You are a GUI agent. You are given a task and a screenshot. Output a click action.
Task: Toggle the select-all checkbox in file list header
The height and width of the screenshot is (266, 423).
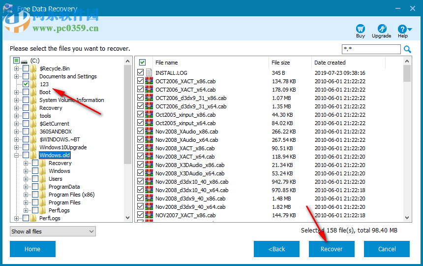(143, 63)
